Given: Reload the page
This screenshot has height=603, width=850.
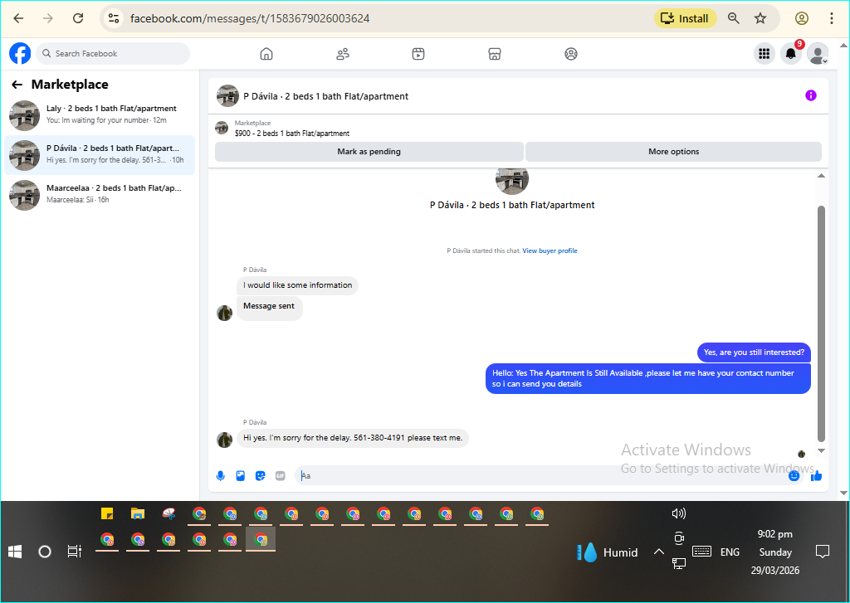Looking at the screenshot, I should click(78, 18).
